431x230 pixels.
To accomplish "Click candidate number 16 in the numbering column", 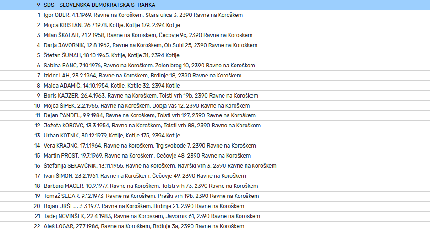I will click(37, 166).
